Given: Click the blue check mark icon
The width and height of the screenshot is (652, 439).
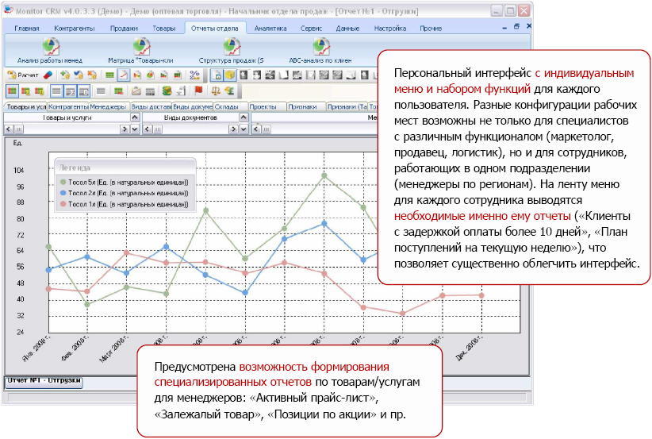Looking at the screenshot, I should [x=79, y=75].
